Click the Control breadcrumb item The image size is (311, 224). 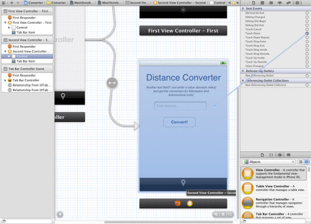[x=218, y=3]
